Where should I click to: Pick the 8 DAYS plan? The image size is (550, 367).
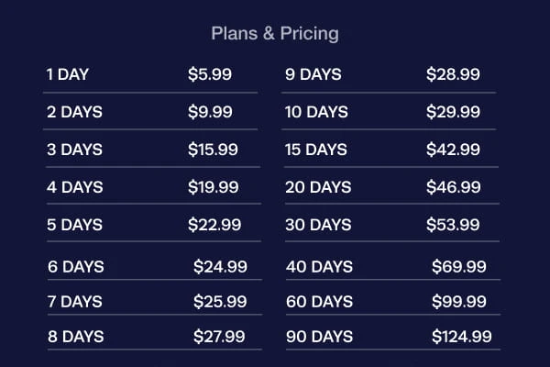(x=77, y=337)
